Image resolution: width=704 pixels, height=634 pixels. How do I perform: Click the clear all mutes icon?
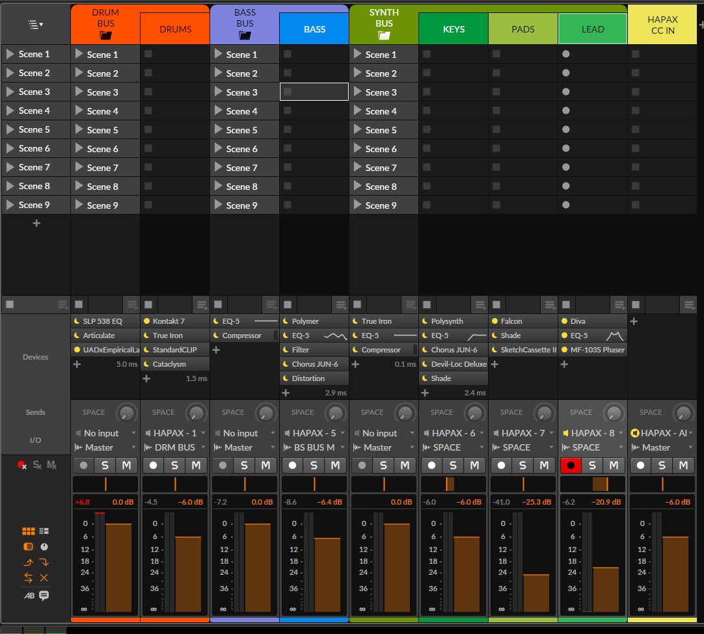pyautogui.click(x=52, y=466)
